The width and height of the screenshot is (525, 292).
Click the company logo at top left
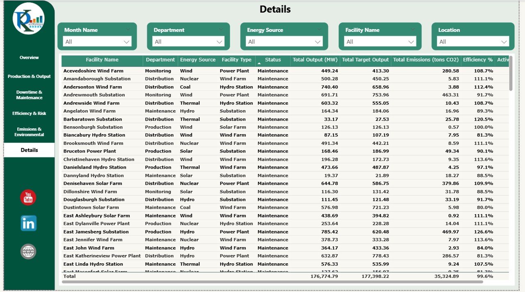29,18
